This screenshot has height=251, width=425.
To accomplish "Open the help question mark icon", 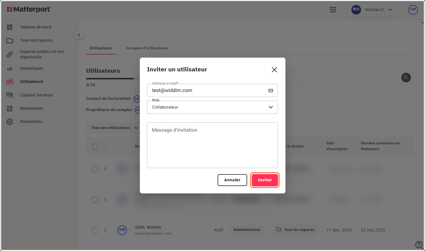I will (419, 245).
